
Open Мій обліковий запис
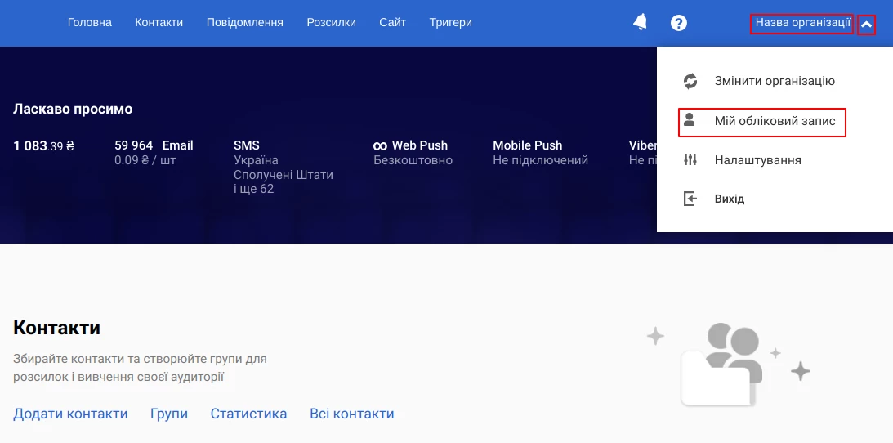775,121
